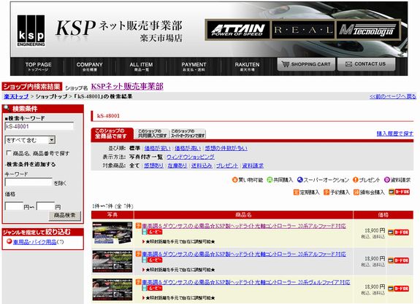
Task: Click the 検索キーワード field with kS-48001
Action: (x=39, y=126)
